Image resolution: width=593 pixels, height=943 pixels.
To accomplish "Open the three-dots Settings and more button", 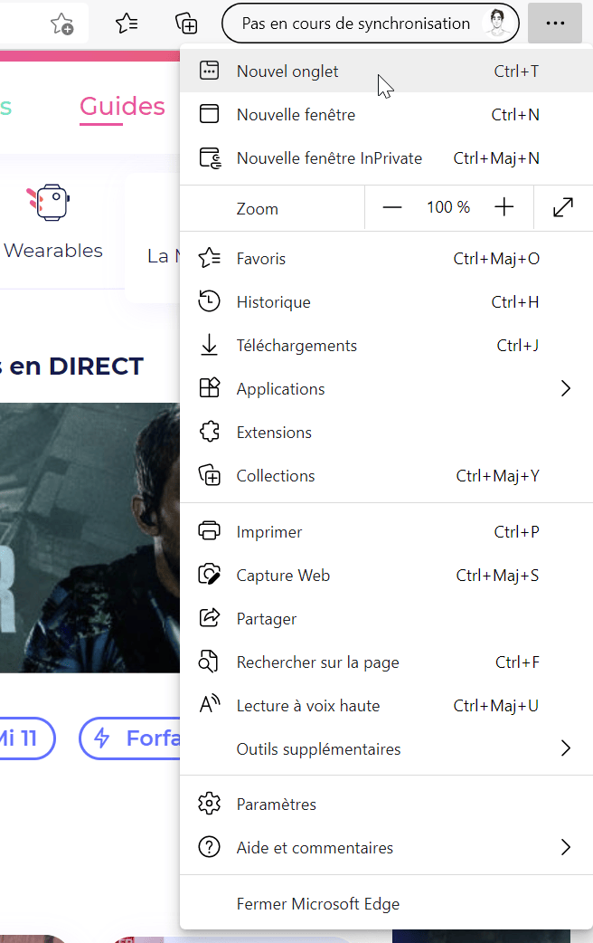I will point(555,24).
